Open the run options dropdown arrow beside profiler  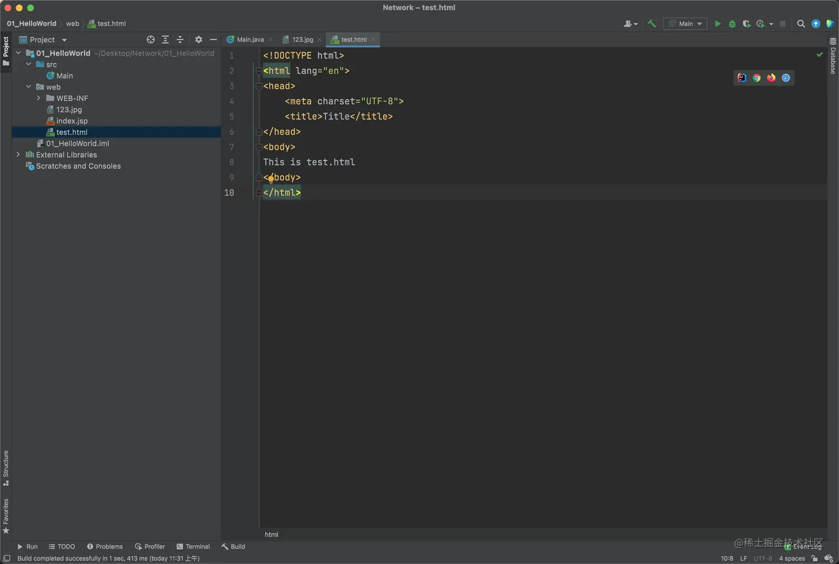pyautogui.click(x=771, y=24)
